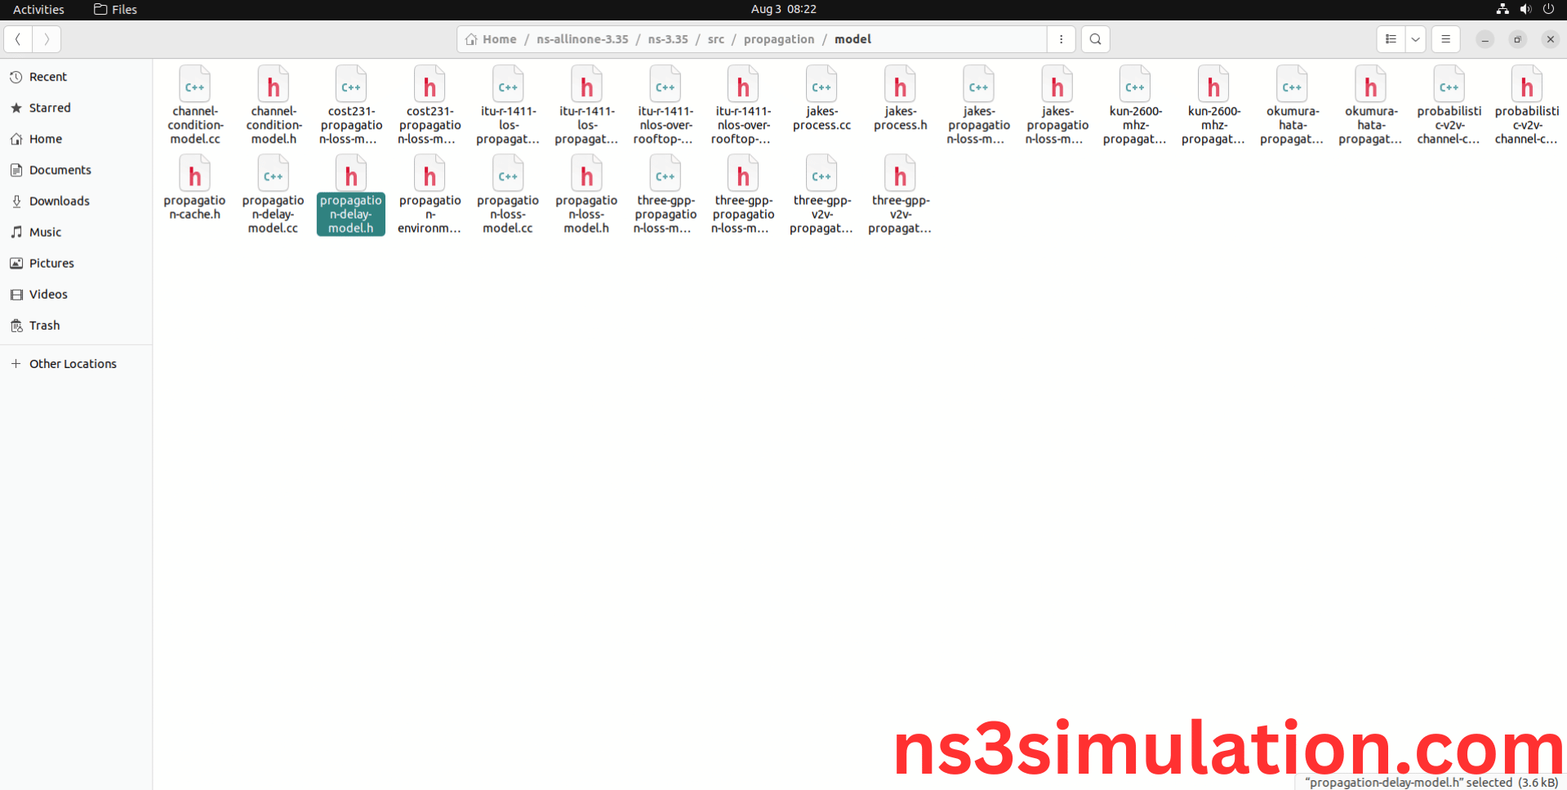Image resolution: width=1567 pixels, height=790 pixels.
Task: Open the clock showing Aug 3 08:22
Action: pyautogui.click(x=783, y=9)
